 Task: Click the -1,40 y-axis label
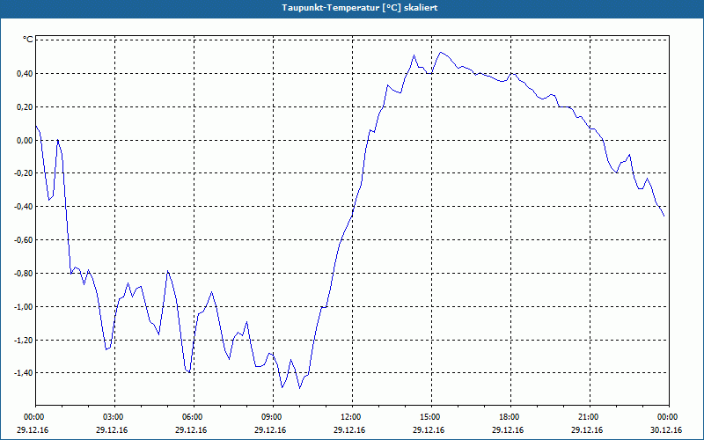(24, 372)
